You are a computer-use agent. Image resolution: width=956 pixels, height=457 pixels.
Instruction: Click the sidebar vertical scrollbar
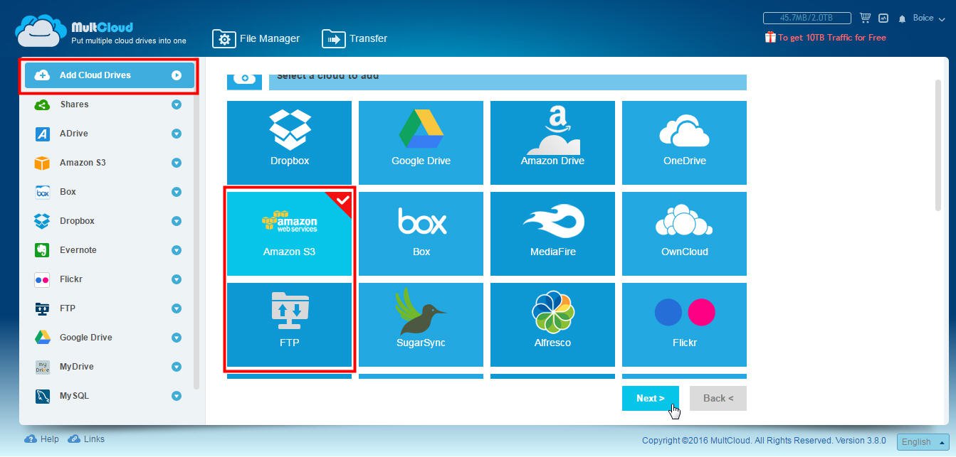[x=197, y=242]
